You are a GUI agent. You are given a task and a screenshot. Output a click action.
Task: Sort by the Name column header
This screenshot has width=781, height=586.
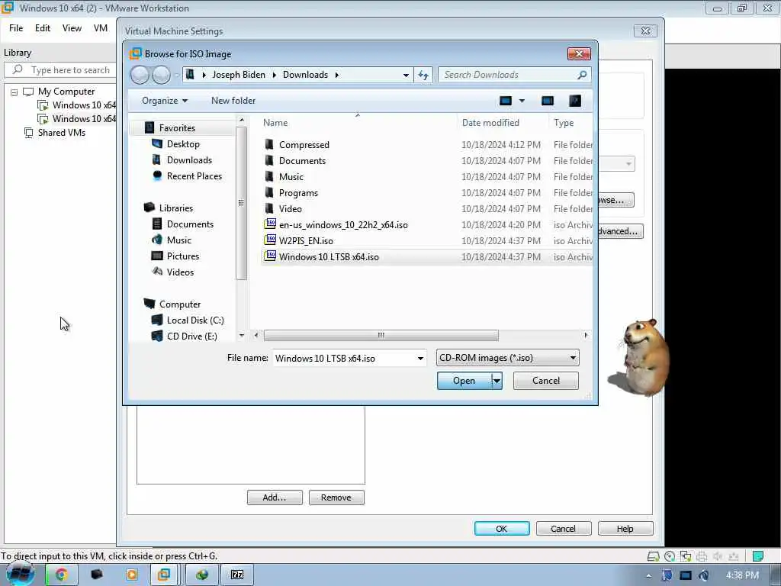click(275, 123)
